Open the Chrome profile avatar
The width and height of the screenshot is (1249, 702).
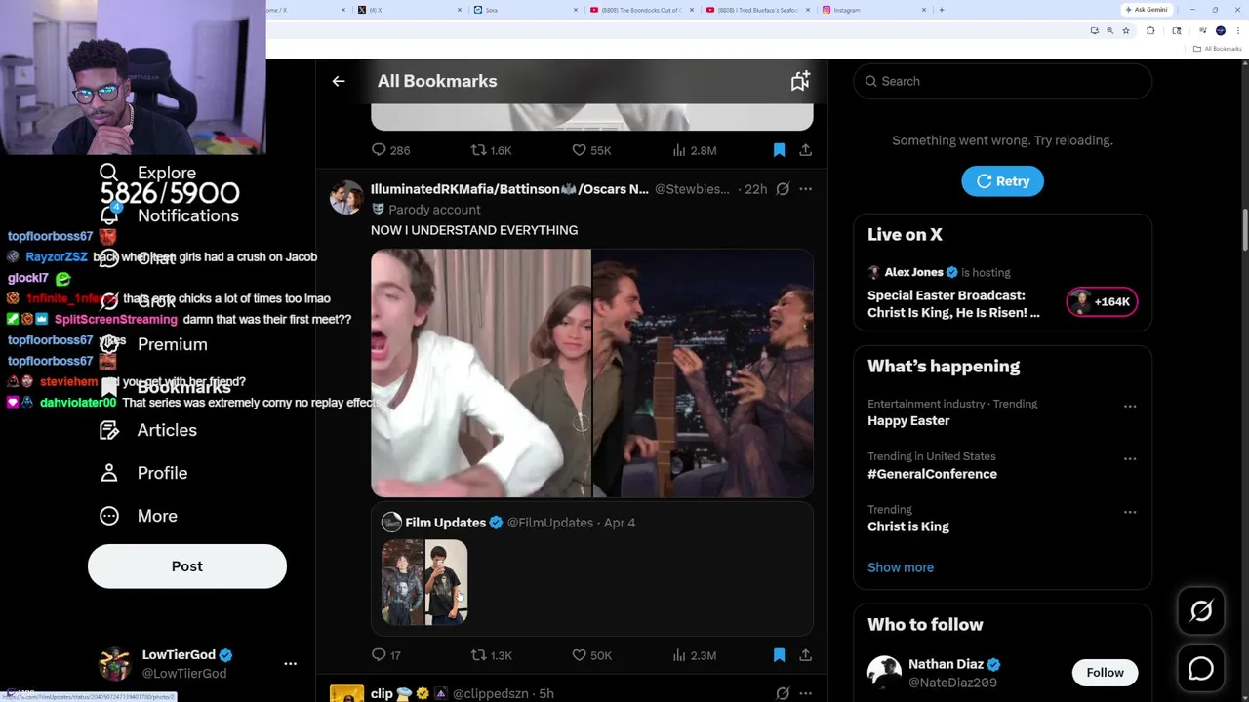(1220, 31)
